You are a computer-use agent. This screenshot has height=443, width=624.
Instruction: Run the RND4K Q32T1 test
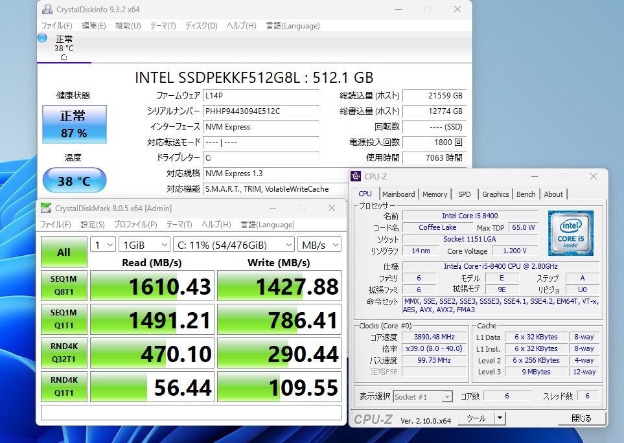tap(64, 353)
